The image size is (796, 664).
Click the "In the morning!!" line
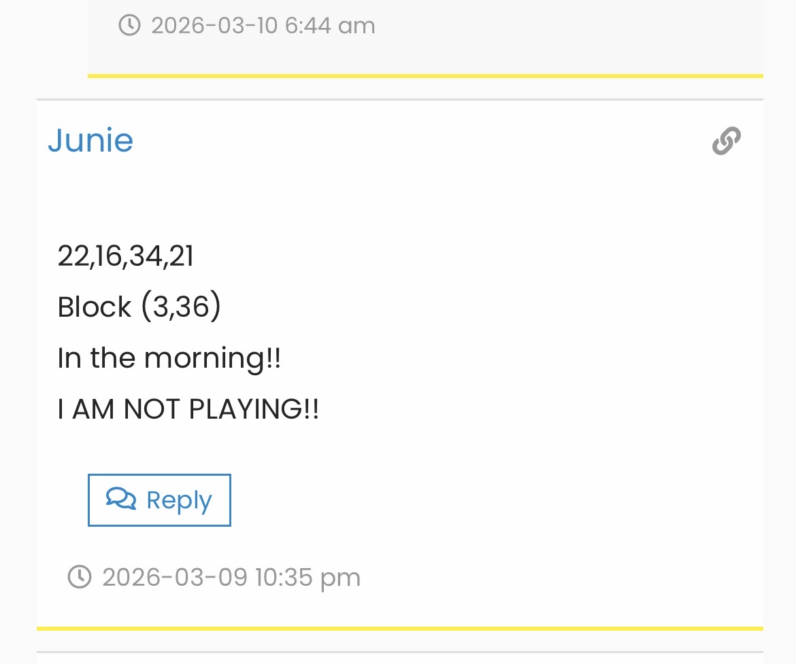[x=169, y=358]
